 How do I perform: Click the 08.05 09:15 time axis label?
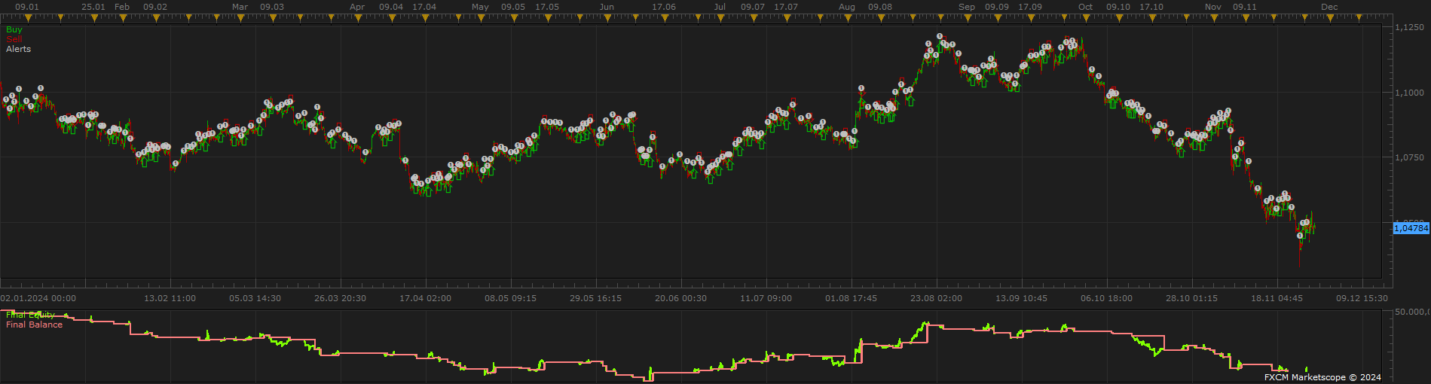[x=510, y=298]
